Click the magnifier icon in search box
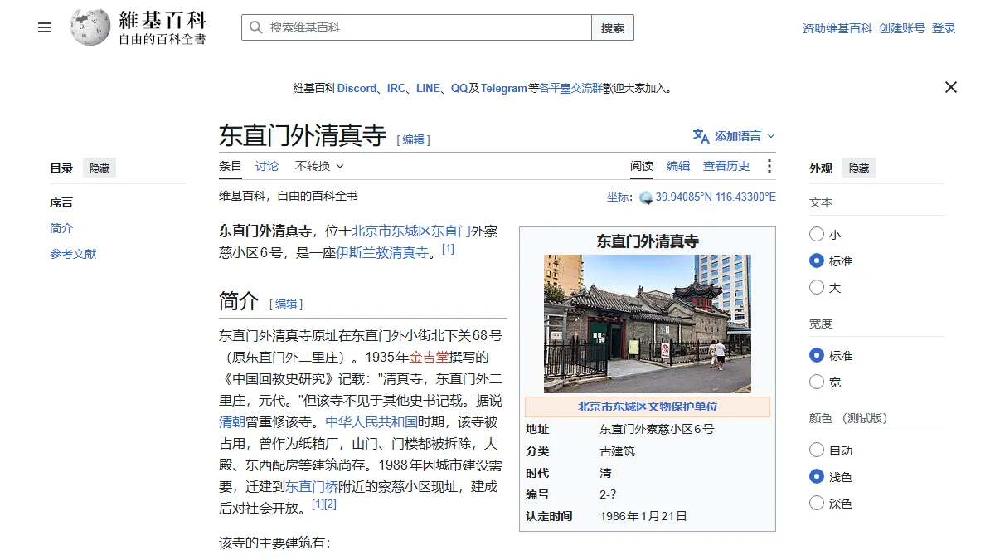The image size is (995, 560). tap(256, 27)
